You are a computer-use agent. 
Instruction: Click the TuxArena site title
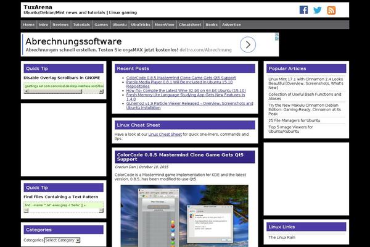tap(38, 7)
